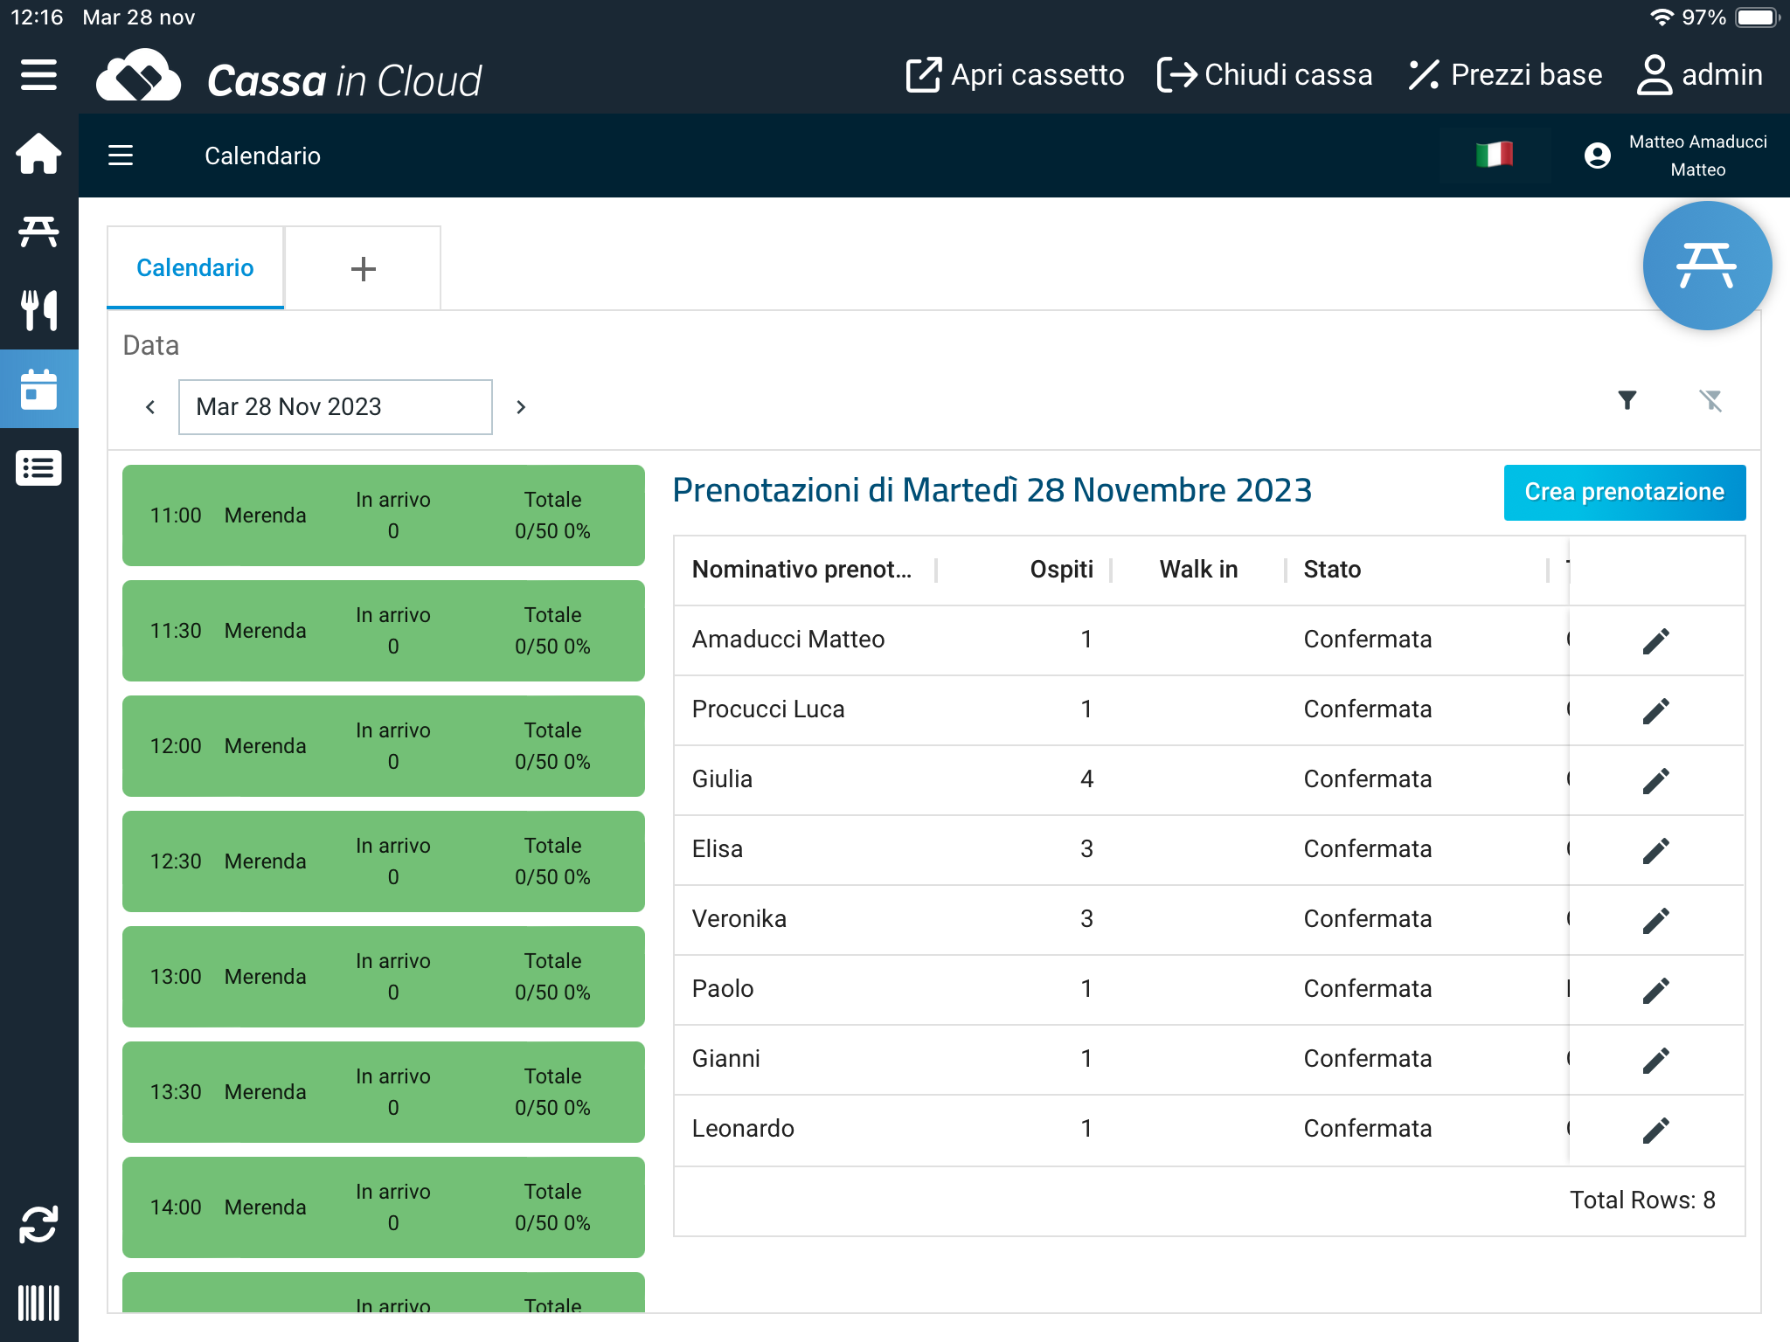Tap the blue round table floating button
1790x1342 pixels.
(x=1706, y=266)
